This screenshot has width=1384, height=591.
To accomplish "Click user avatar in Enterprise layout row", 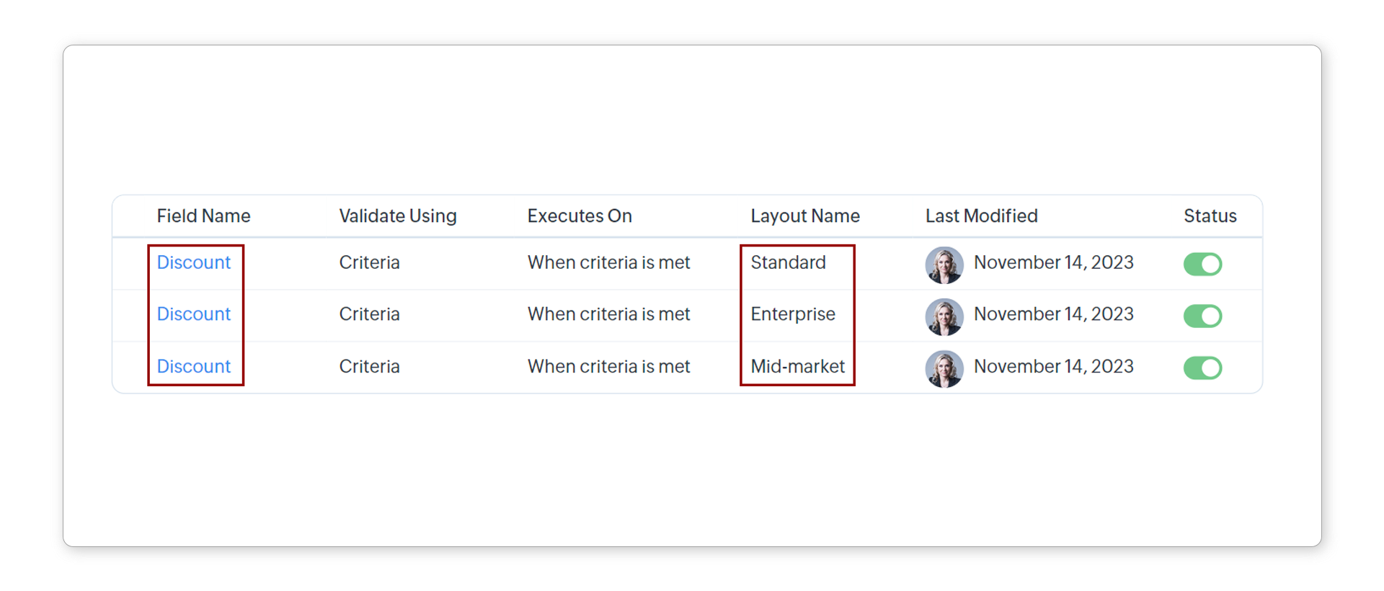I will coord(944,316).
